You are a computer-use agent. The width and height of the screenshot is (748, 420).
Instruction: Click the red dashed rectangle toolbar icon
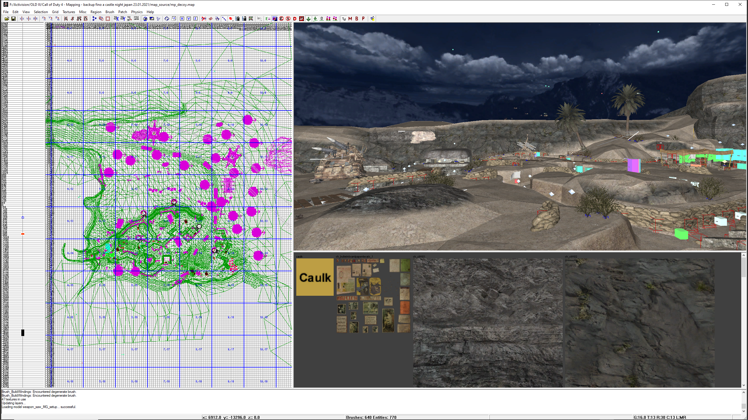[x=108, y=19]
